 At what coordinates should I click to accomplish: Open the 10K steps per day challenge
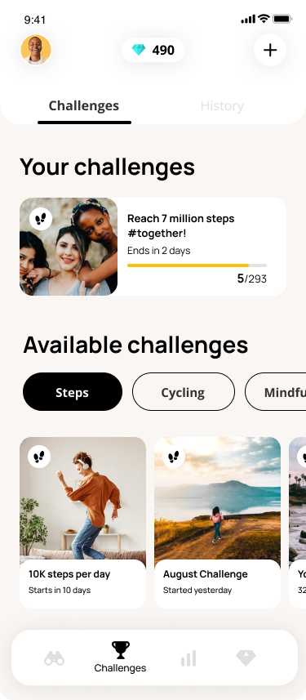pos(83,522)
